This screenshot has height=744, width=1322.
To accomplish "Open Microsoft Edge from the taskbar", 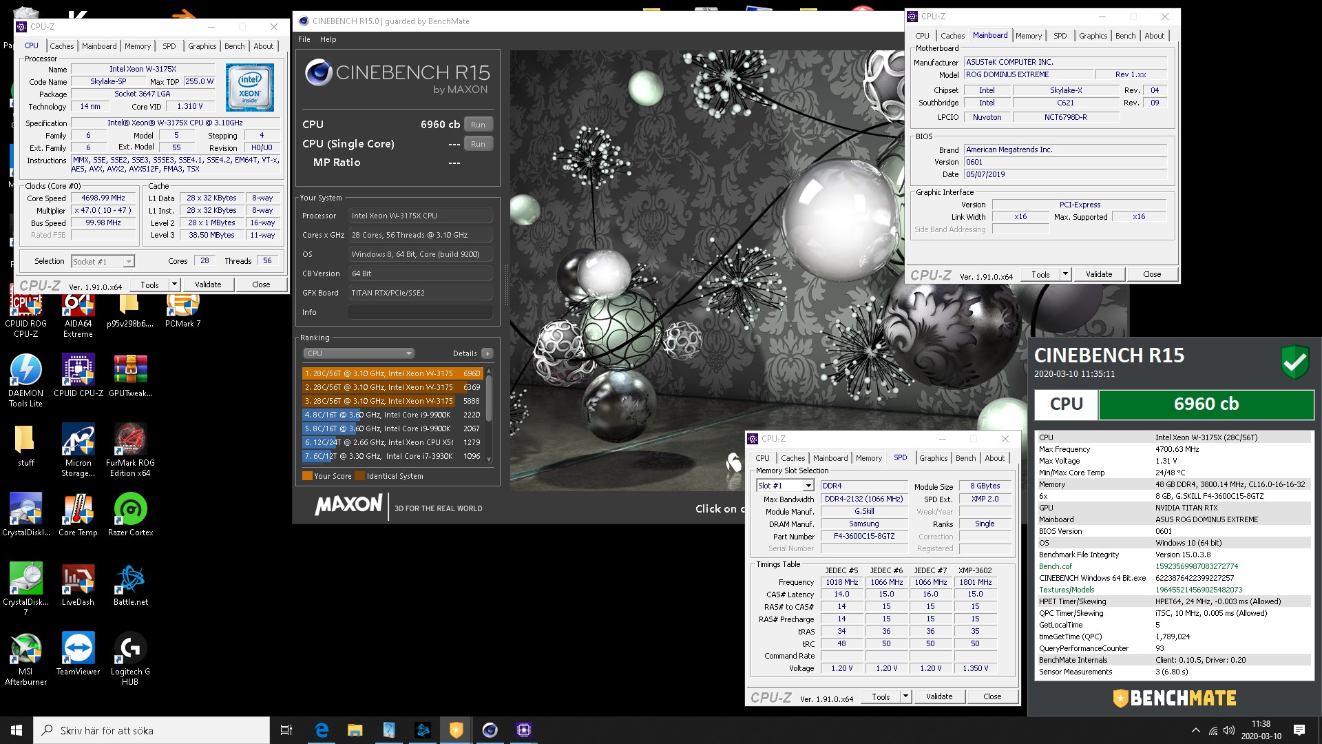I will (322, 730).
